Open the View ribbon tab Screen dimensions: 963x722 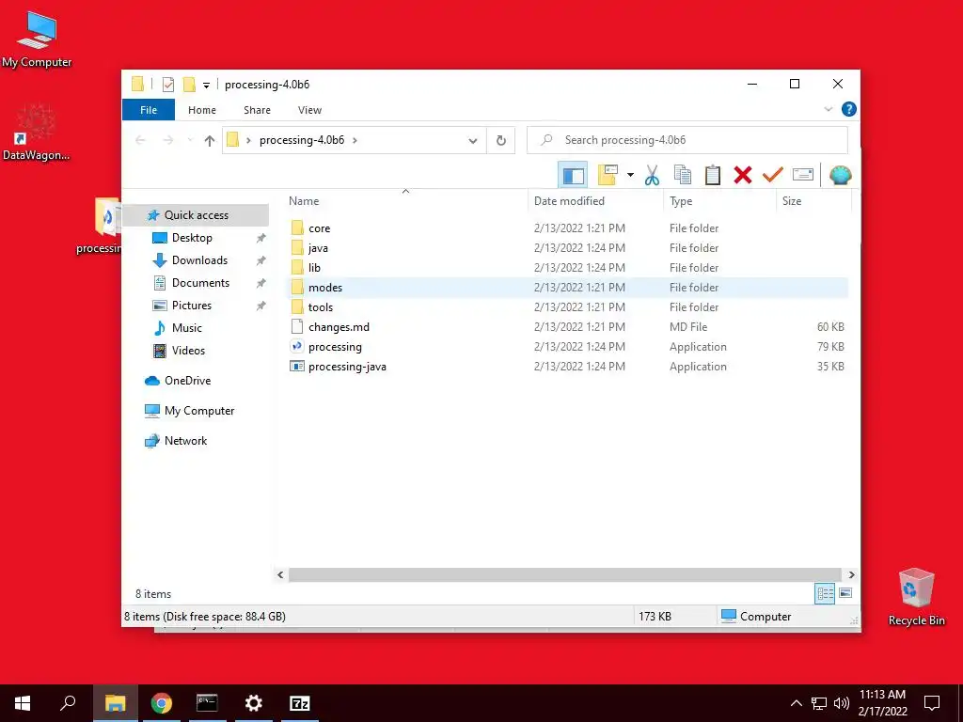[x=309, y=110]
